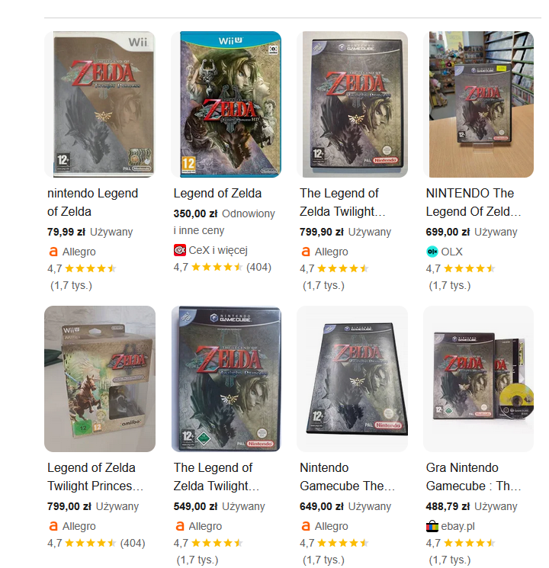
Task: Open "NINTENDO The Legend Of Zeld..." listing title
Action: pyautogui.click(x=474, y=203)
